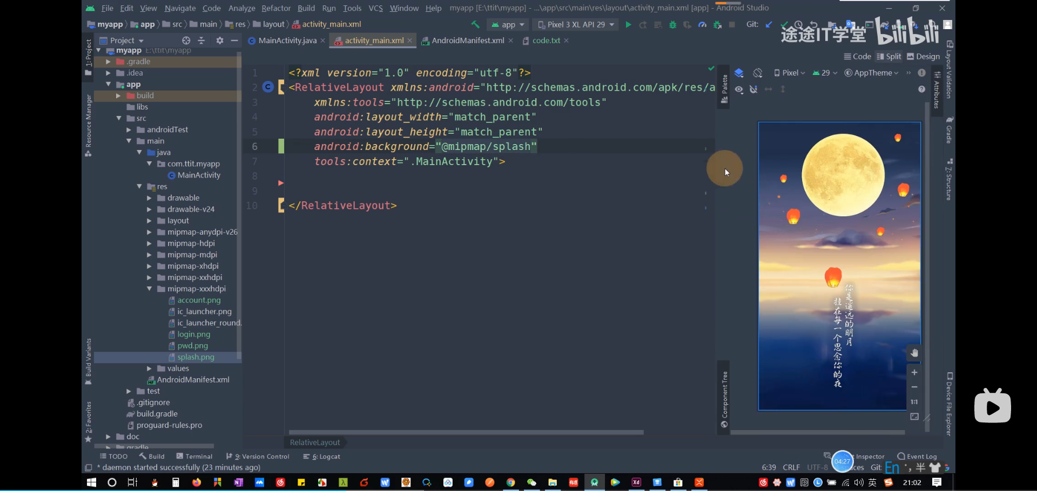
Task: Collapse all in Project panel
Action: (201, 40)
